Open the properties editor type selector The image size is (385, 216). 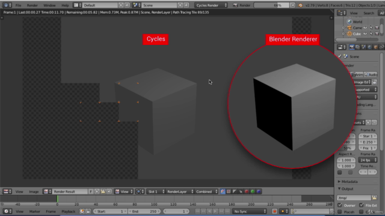tap(341, 47)
